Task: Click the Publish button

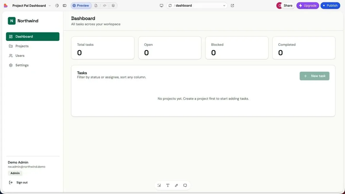Action: 330,5
